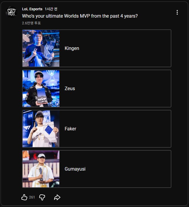The width and height of the screenshot is (189, 207).
Task: Open the LoL Esports channel avatar
Action: pyautogui.click(x=11, y=12)
